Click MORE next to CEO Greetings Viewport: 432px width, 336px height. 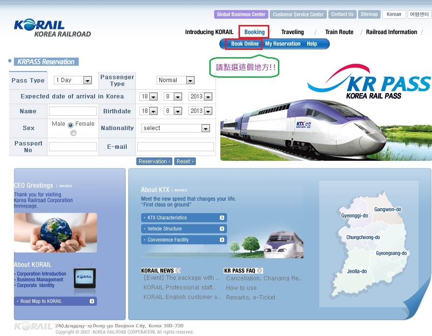point(66,186)
